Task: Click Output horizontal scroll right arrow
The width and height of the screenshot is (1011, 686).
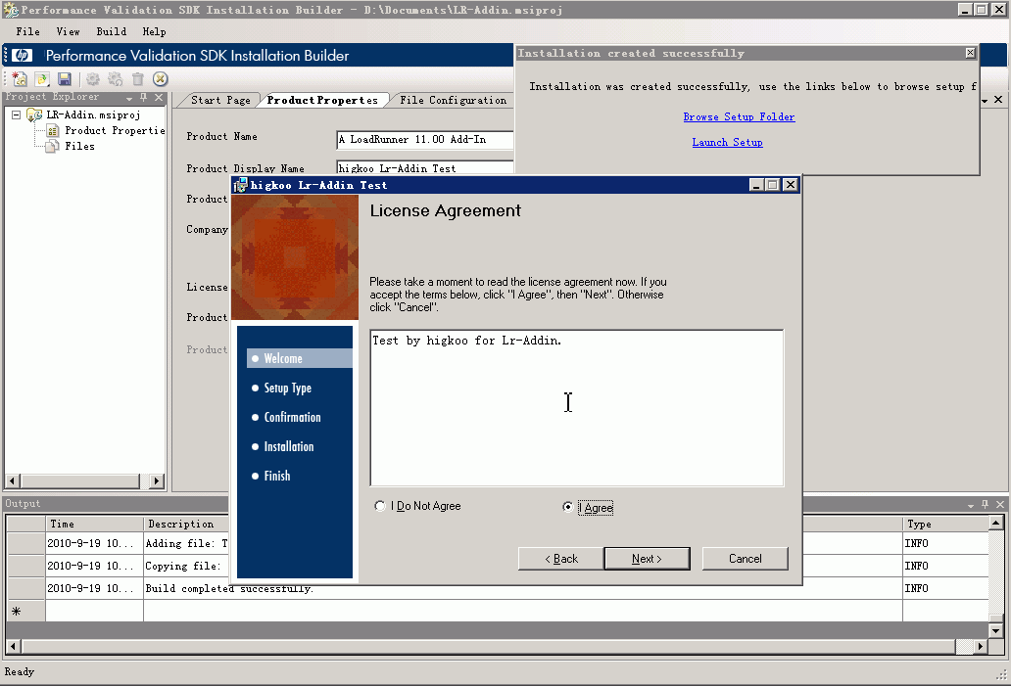Action: tap(981, 646)
